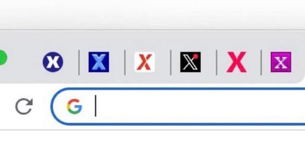This screenshot has height=164, width=305.
Task: Click the green window fullscreen button
Action: tap(3, 58)
